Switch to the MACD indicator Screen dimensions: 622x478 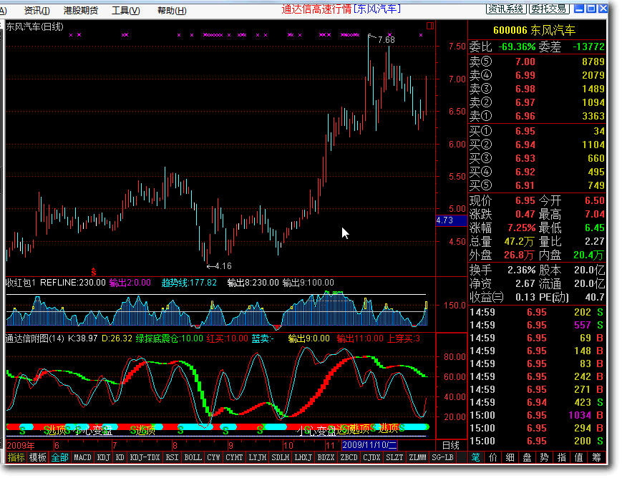pos(82,457)
